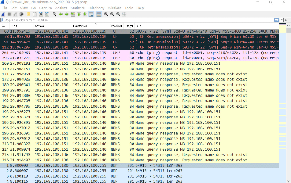Click the packet list colored minimap
Viewport: 291px width, 183px height.
tap(282, 103)
